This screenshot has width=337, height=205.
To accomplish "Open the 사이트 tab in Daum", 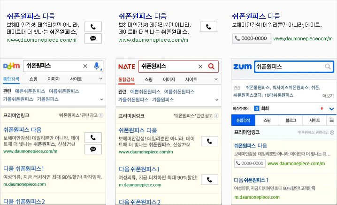I will pyautogui.click(x=76, y=79).
